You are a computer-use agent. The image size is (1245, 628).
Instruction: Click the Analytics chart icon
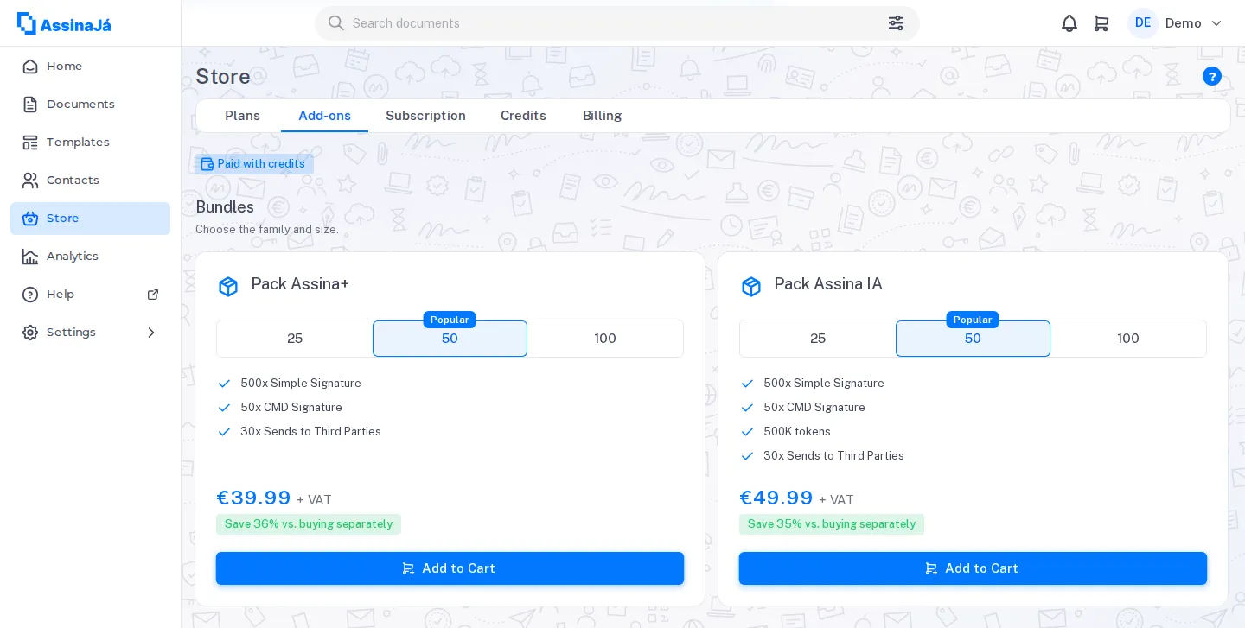[x=30, y=257]
